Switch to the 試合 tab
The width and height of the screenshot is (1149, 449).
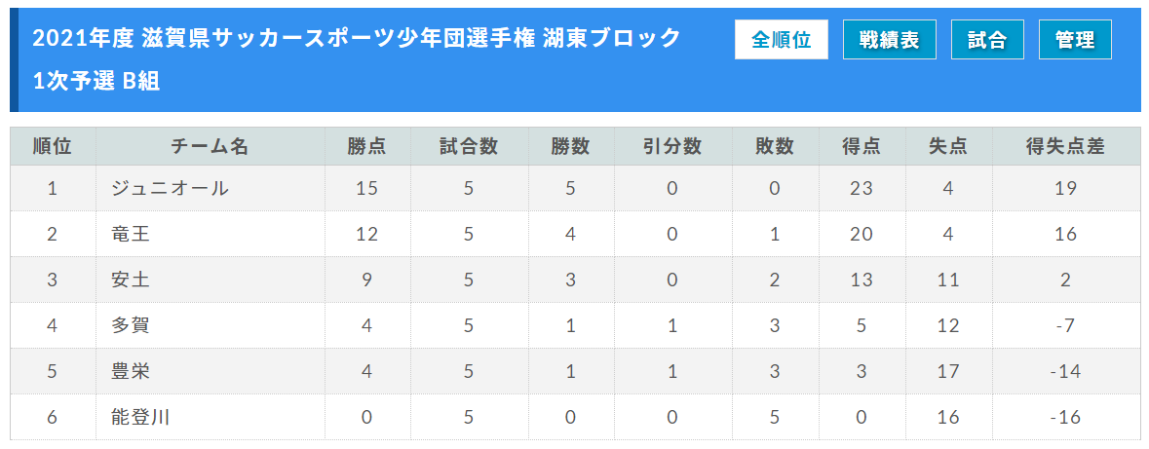tap(987, 40)
